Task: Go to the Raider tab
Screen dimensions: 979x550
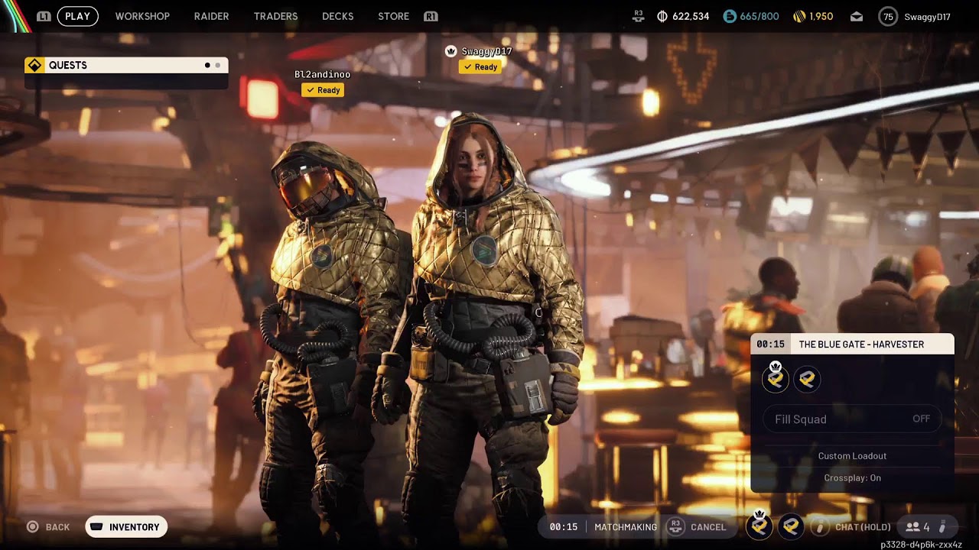Action: 212,16
